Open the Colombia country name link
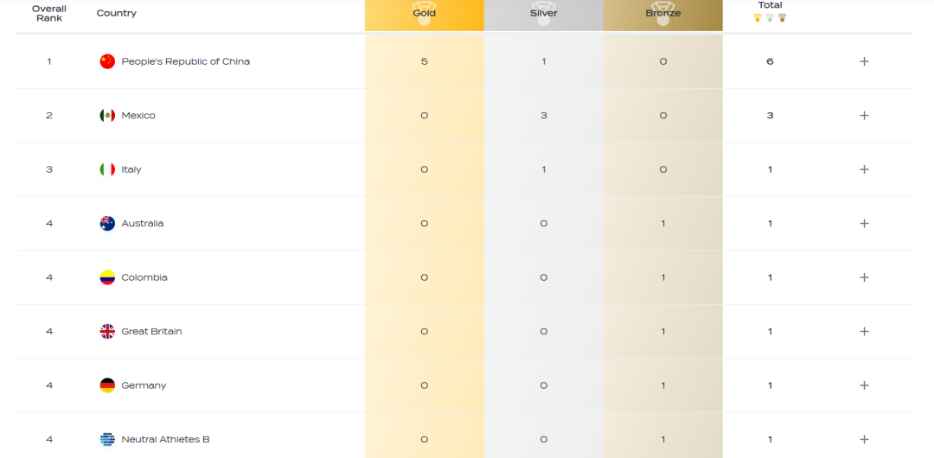The width and height of the screenshot is (934, 458). pyautogui.click(x=144, y=277)
